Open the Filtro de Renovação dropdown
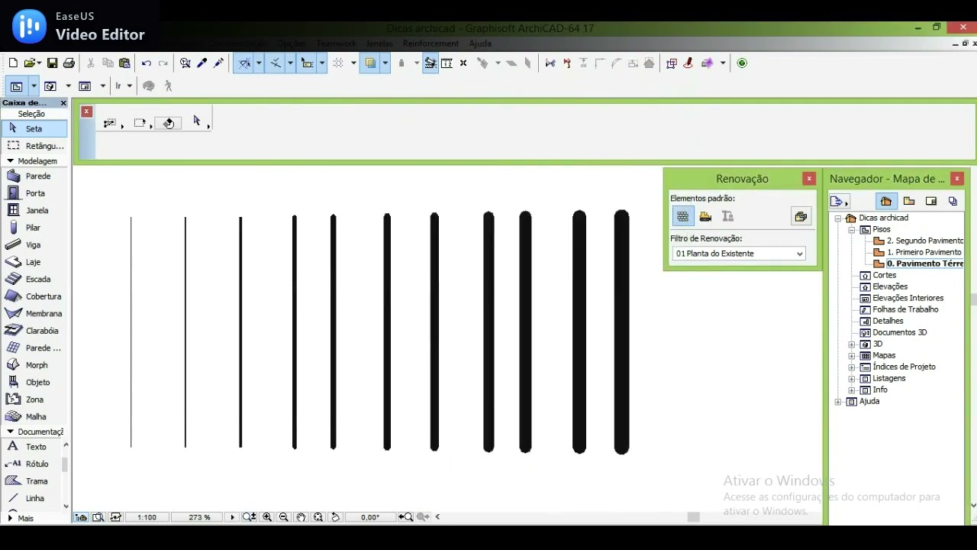The height and width of the screenshot is (550, 977). click(738, 254)
